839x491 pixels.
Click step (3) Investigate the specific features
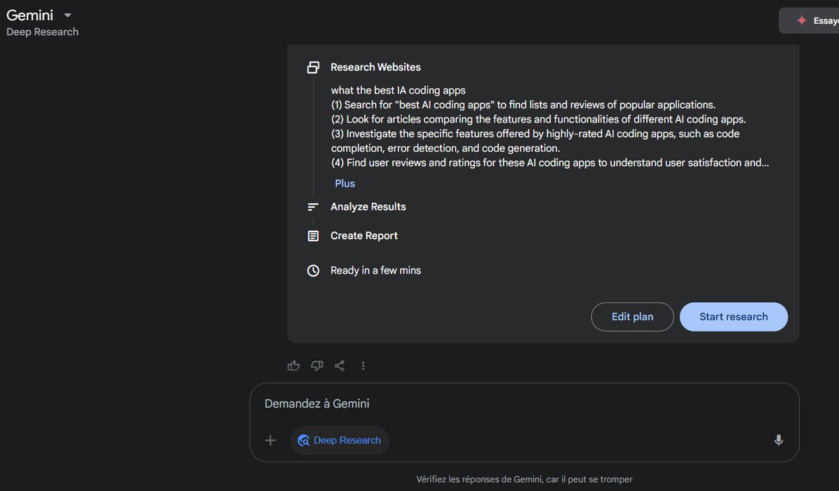536,141
